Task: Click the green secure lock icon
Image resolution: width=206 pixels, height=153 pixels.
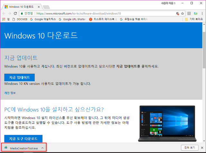Action: [22, 14]
